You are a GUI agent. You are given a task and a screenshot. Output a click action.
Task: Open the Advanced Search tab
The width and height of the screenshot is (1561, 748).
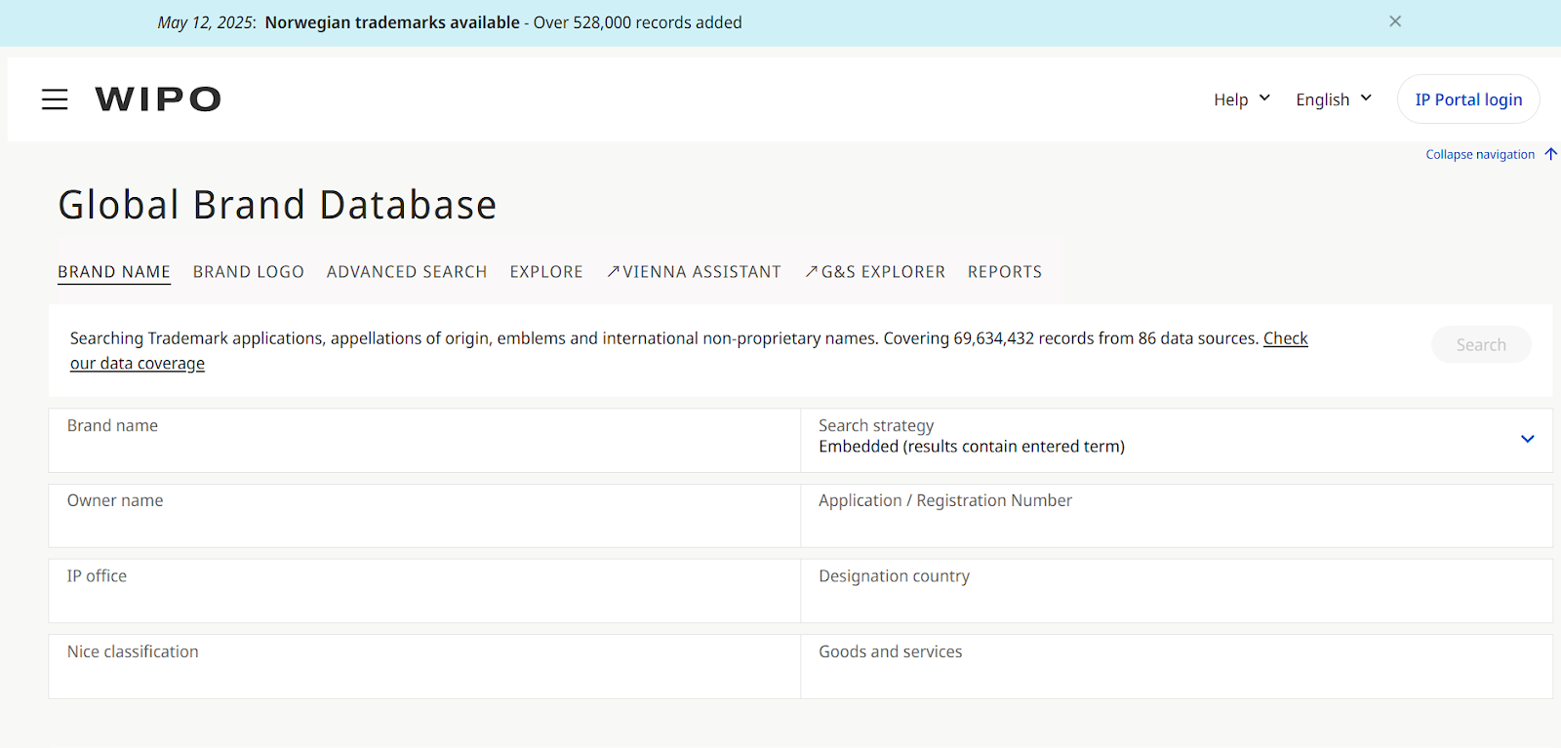(407, 272)
